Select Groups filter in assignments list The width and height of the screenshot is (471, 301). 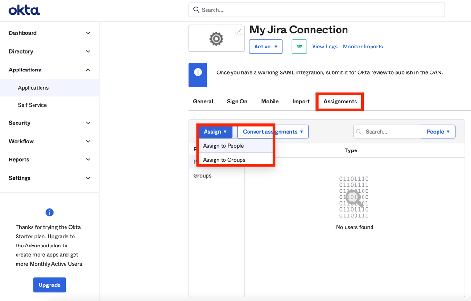[202, 176]
